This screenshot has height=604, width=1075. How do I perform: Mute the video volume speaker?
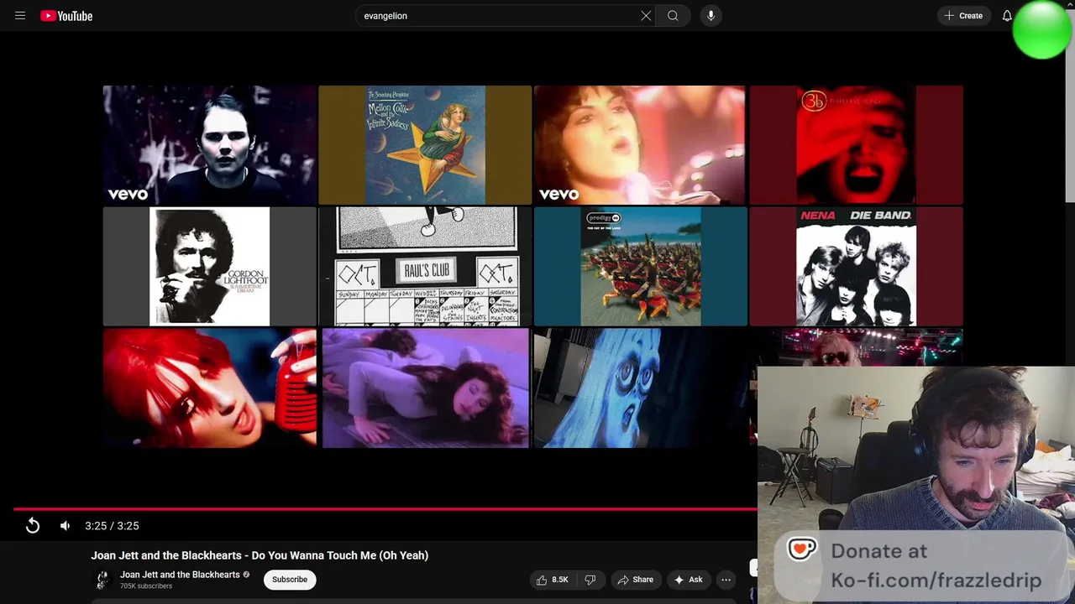tap(66, 526)
